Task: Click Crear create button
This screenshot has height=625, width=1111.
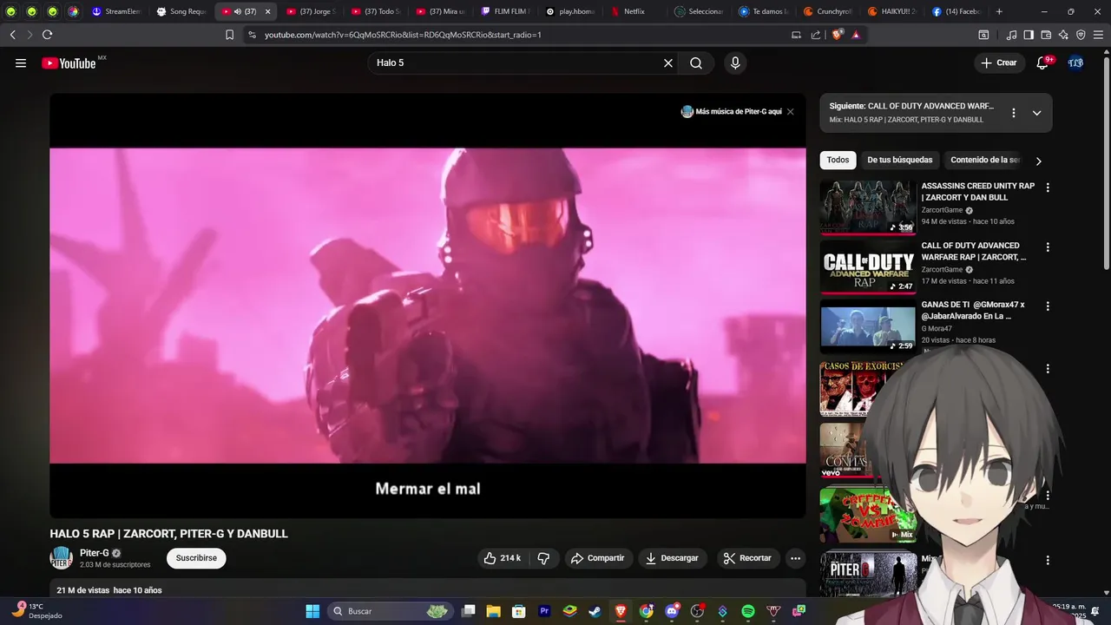Action: 998,62
